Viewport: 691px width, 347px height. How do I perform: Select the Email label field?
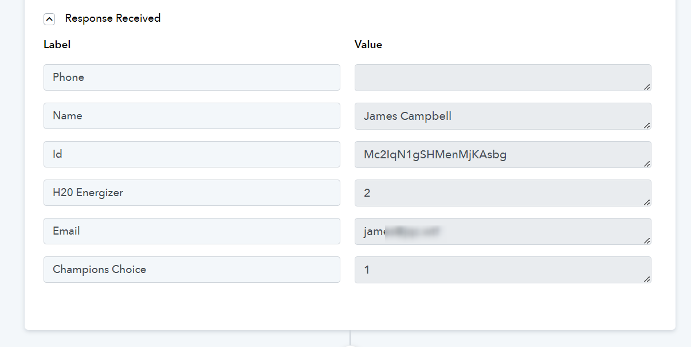click(192, 231)
